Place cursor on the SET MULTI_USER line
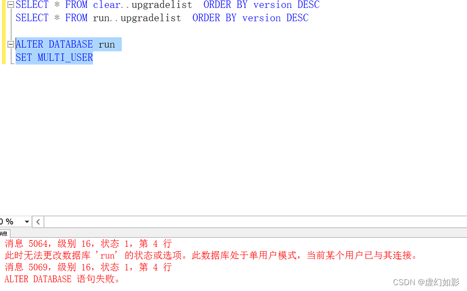 (x=54, y=57)
